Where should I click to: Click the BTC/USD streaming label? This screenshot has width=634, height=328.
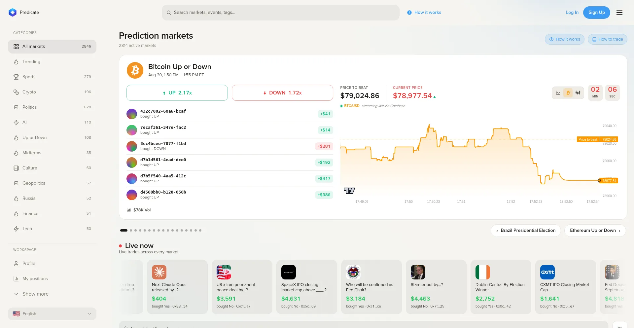352,106
